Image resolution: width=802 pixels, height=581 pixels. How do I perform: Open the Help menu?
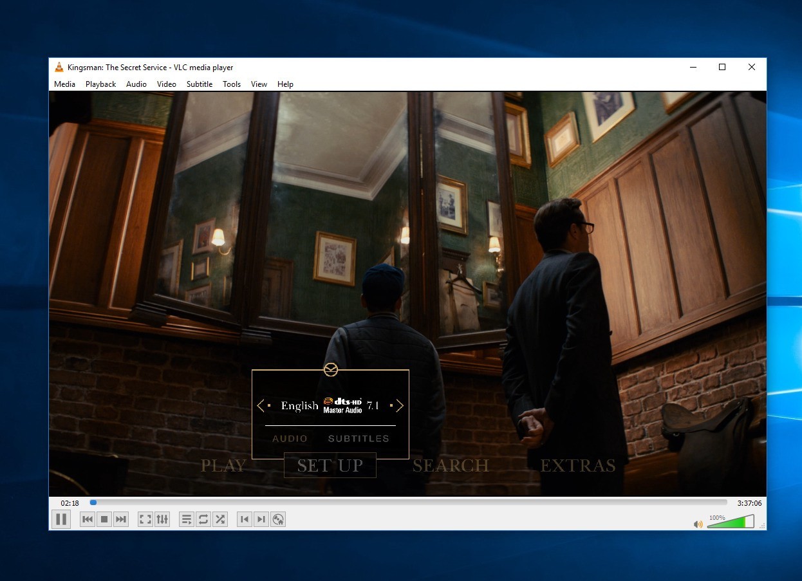pyautogui.click(x=285, y=84)
